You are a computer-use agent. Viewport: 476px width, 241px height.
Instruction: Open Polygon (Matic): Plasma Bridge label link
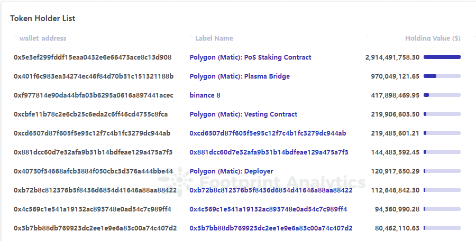click(240, 76)
